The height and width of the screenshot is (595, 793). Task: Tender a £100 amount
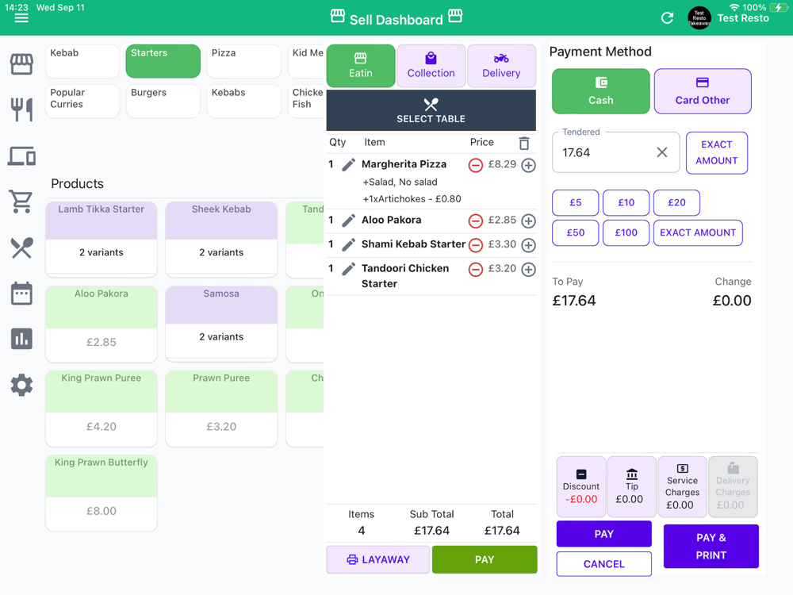[x=626, y=232]
